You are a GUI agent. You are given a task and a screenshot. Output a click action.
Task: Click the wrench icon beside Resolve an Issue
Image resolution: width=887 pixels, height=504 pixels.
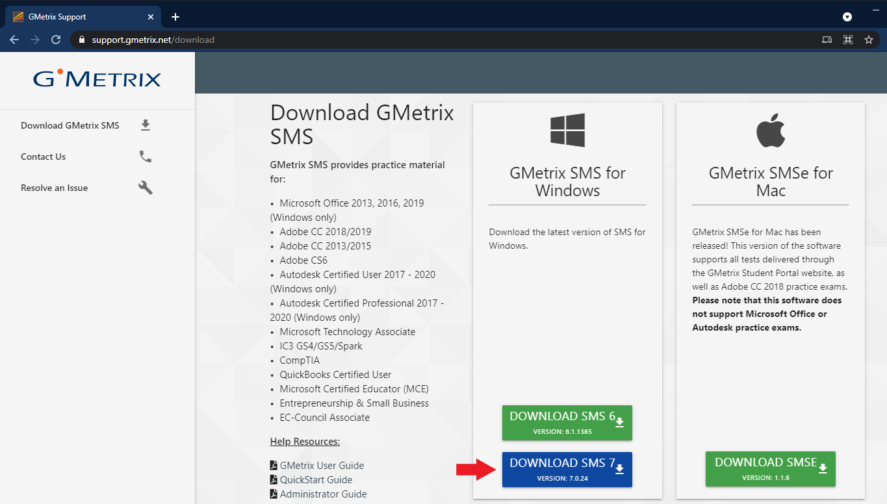[146, 188]
